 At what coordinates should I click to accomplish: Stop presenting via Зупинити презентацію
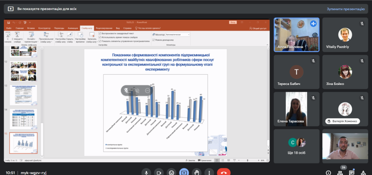[x=346, y=9]
